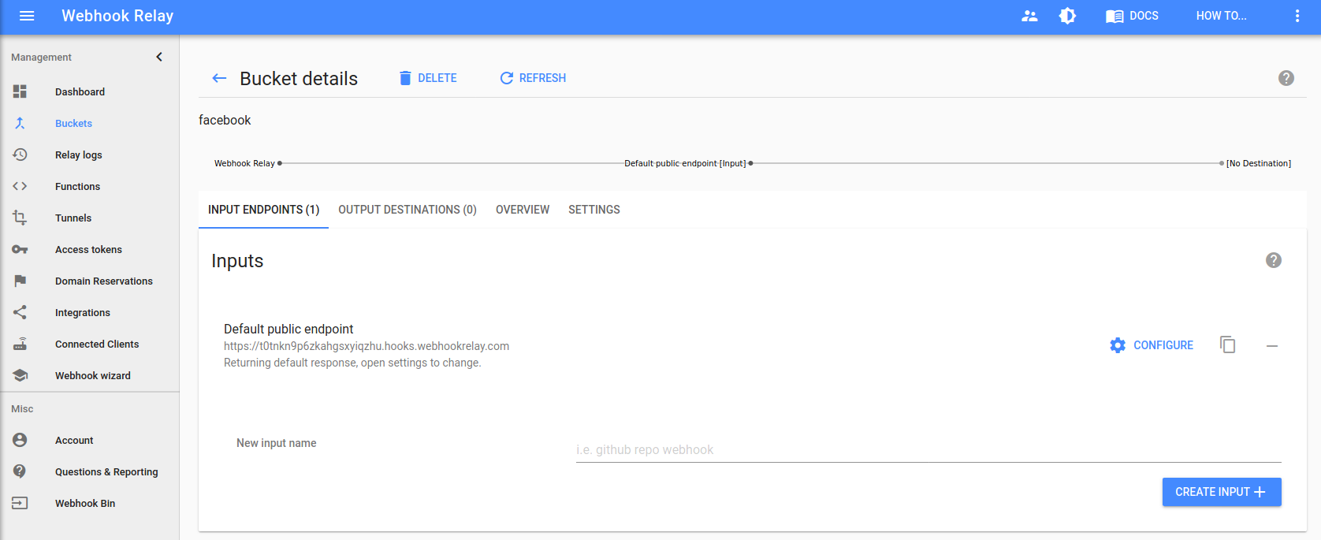
Task: Click the Create Input button
Action: tap(1222, 492)
